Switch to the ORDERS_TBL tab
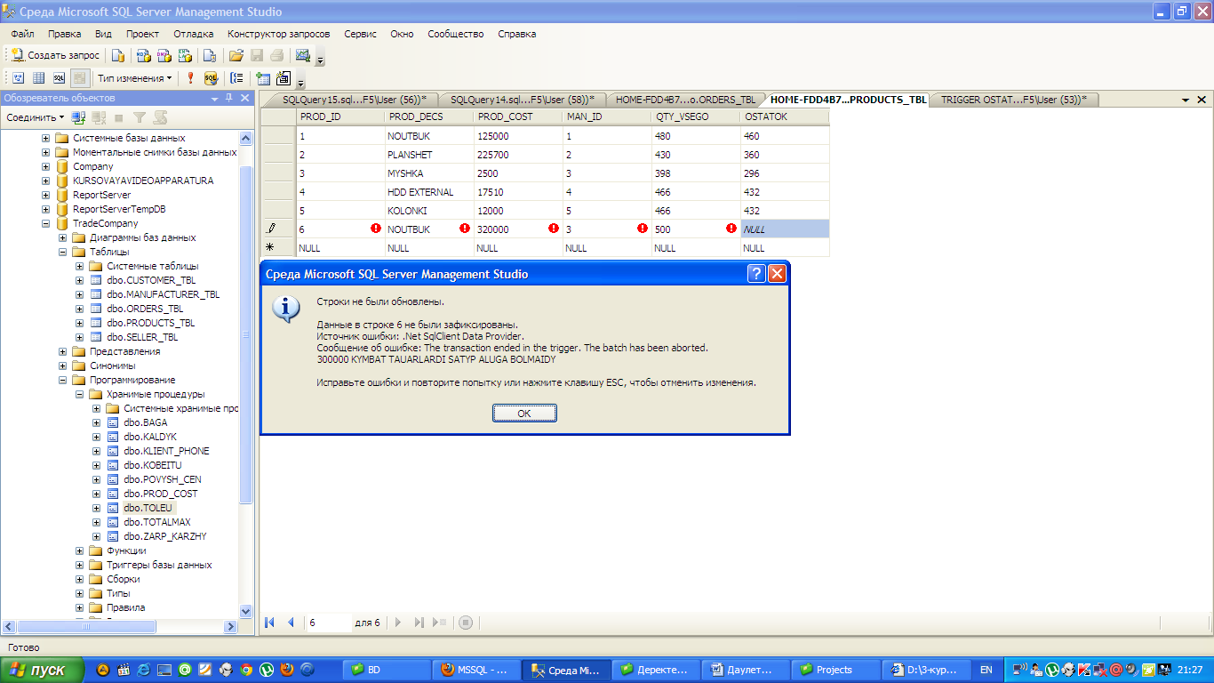Image resolution: width=1214 pixels, height=683 pixels. coord(685,100)
